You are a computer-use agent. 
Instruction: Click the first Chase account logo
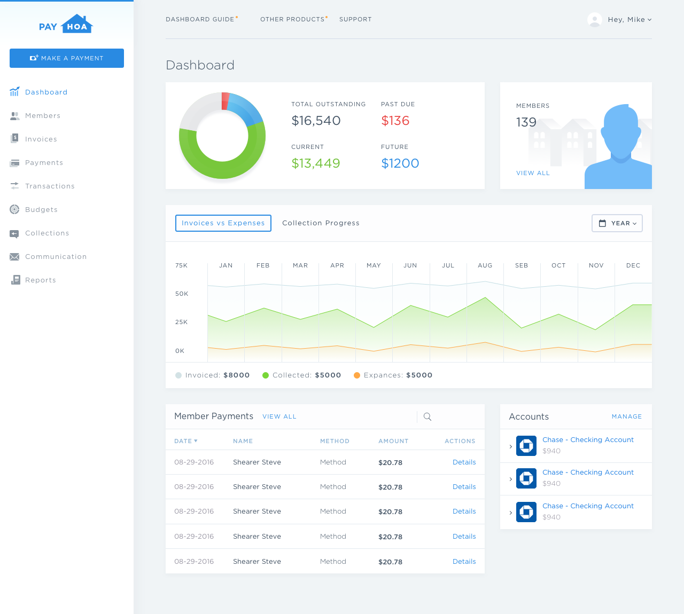point(526,446)
